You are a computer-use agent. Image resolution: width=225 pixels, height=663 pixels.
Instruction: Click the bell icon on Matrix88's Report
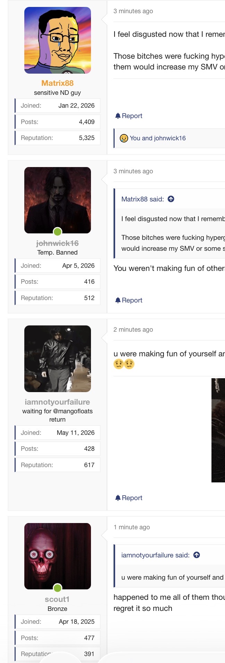pos(118,116)
